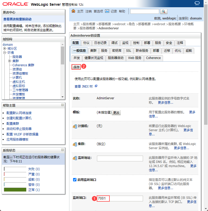This screenshot has width=208, height=211.
Task: Select the 服务器启动 sub-tab
Action: tap(116, 58)
